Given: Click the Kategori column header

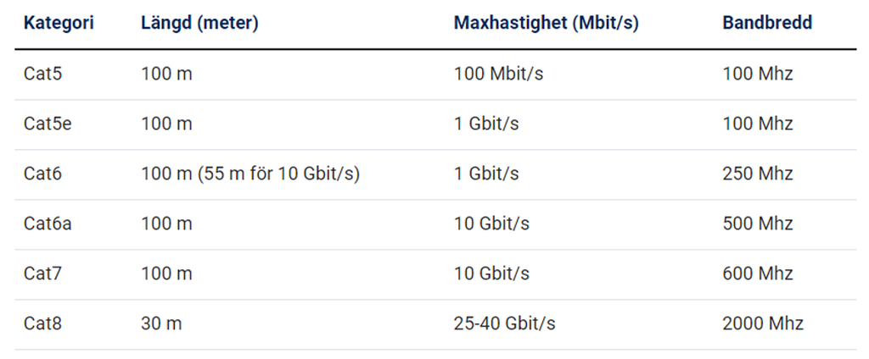Looking at the screenshot, I should point(58,23).
